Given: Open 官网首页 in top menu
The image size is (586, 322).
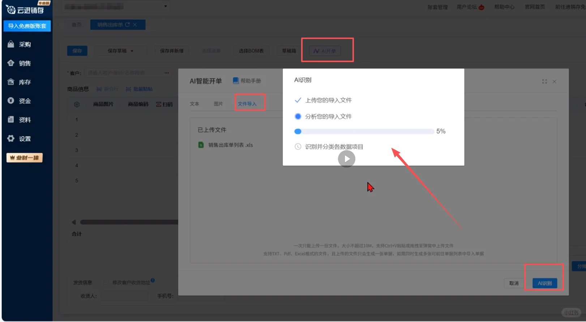Looking at the screenshot, I should coord(535,7).
